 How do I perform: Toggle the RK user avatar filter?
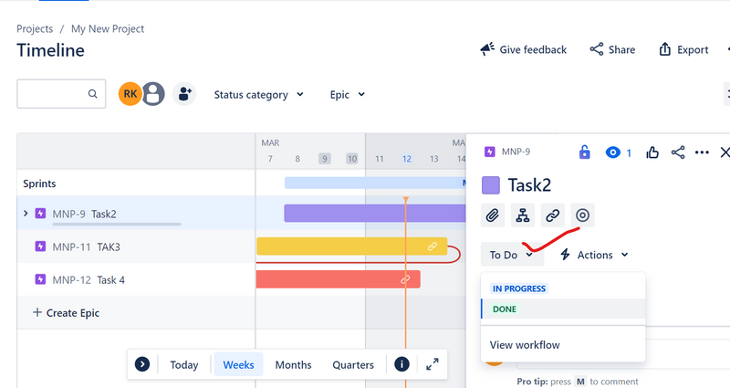[130, 94]
